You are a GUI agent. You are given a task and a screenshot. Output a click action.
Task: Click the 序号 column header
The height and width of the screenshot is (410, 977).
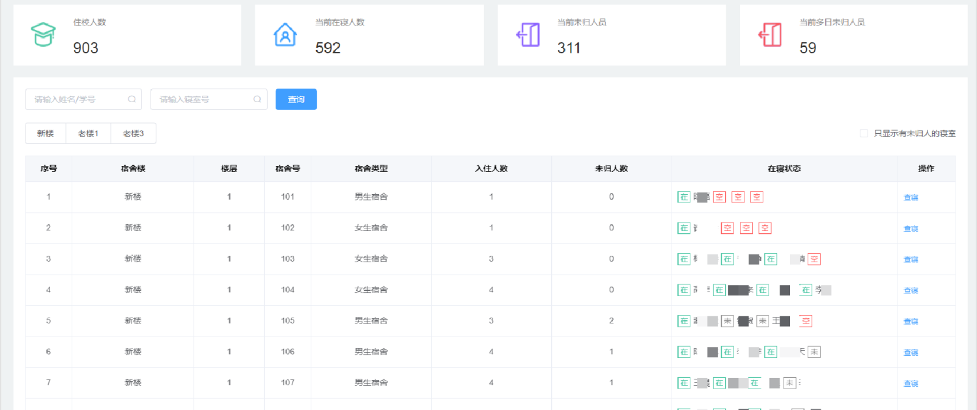click(x=49, y=169)
